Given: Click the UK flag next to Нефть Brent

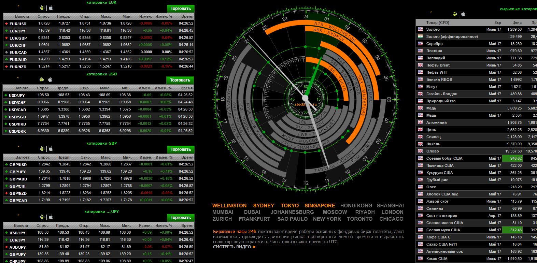Looking at the screenshot, I should pos(420,65).
